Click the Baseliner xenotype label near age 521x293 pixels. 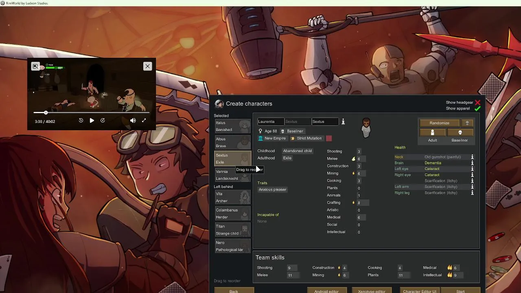[292, 131]
